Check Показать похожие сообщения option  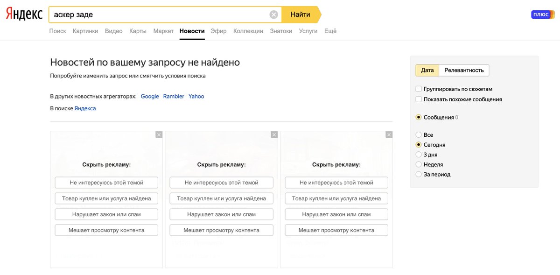click(x=419, y=99)
